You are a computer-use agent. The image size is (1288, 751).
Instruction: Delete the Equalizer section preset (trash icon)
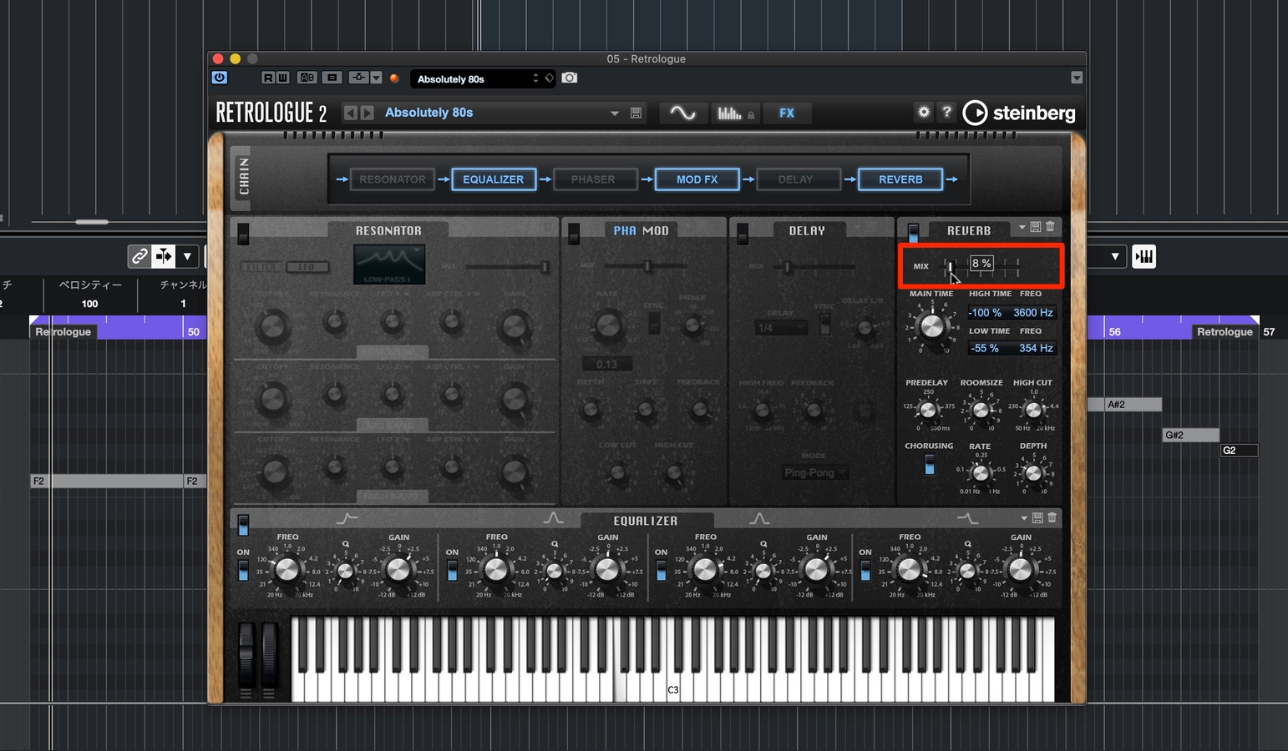[1052, 518]
